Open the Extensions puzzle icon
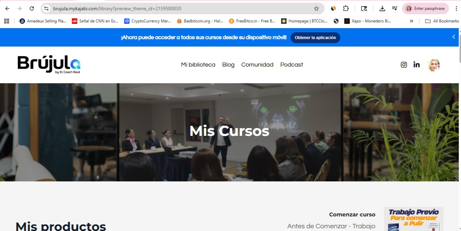Viewport: 461px width, 231px height. [x=346, y=8]
